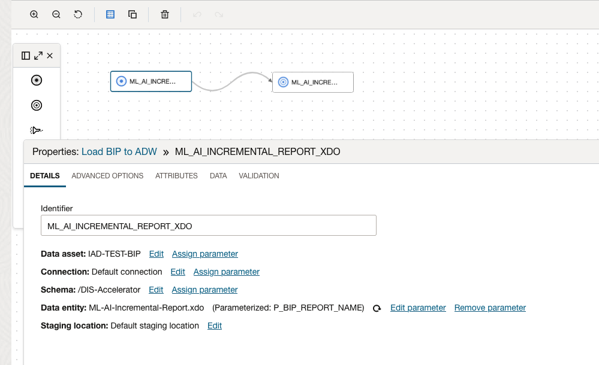Zoom in on the data flow canvas
The image size is (599, 365).
pos(34,14)
